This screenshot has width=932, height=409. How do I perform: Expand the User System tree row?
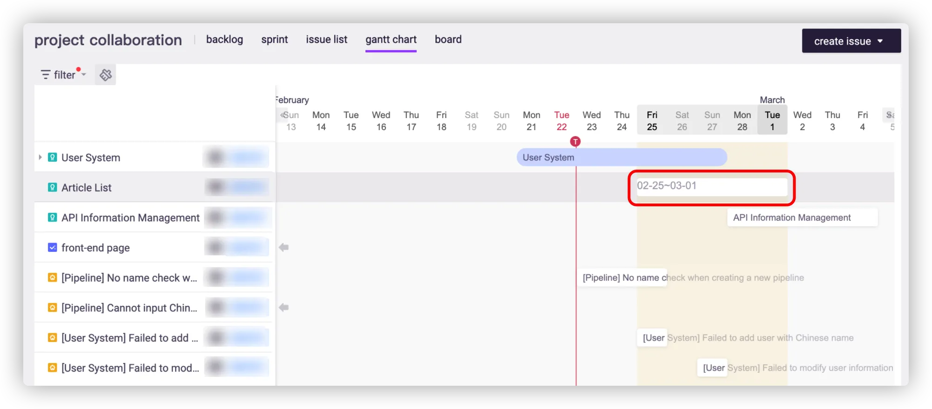(x=40, y=158)
